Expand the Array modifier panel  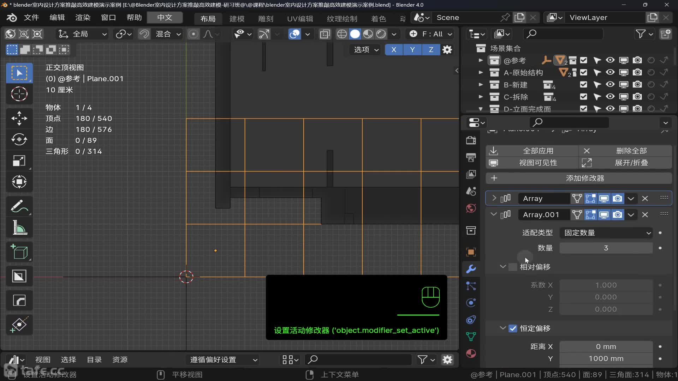point(494,198)
